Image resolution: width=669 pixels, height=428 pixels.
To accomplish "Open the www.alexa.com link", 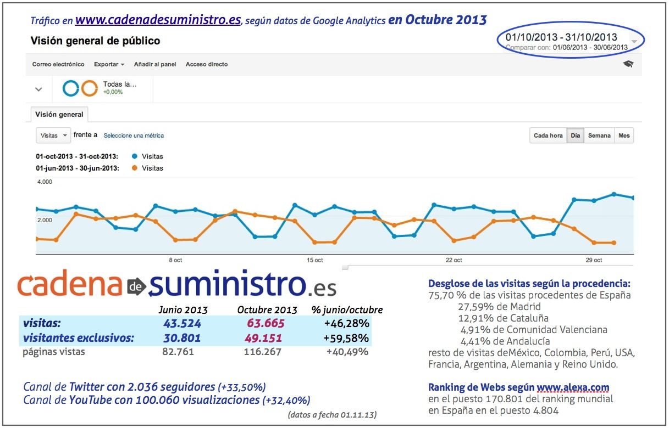I will pyautogui.click(x=573, y=387).
